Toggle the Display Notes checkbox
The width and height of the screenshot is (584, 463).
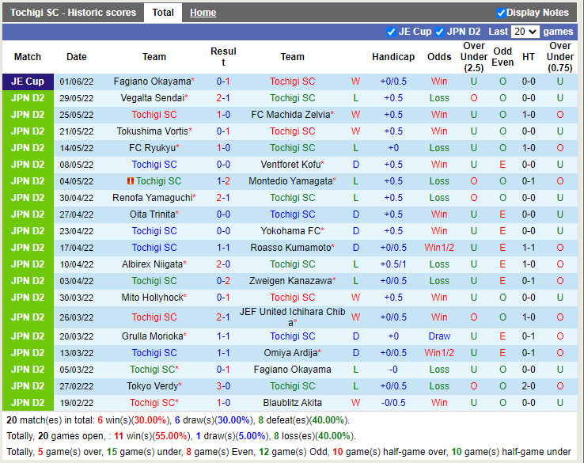click(x=501, y=13)
